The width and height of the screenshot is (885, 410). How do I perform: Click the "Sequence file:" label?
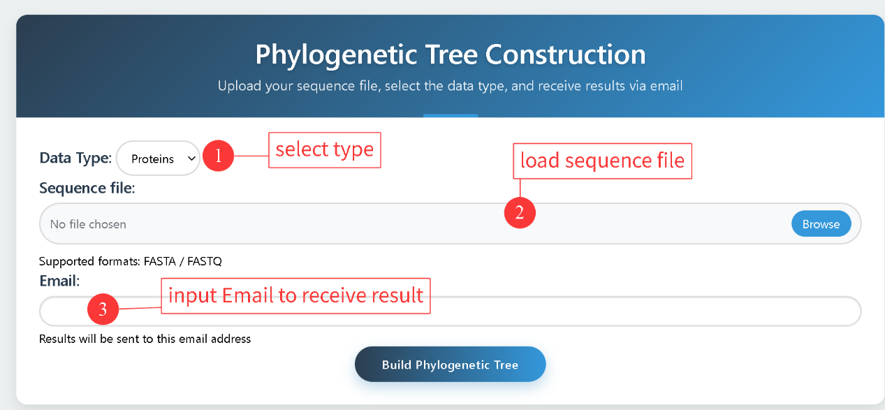(x=87, y=189)
